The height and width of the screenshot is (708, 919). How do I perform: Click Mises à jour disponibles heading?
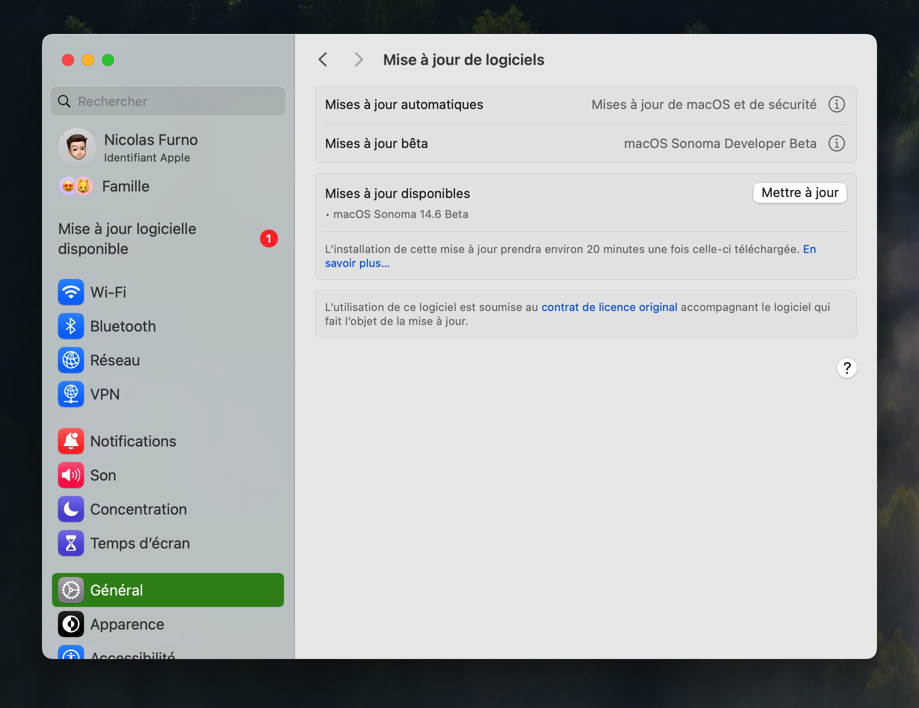(397, 193)
